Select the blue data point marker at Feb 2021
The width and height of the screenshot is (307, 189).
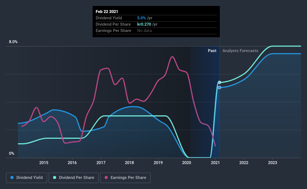point(219,87)
